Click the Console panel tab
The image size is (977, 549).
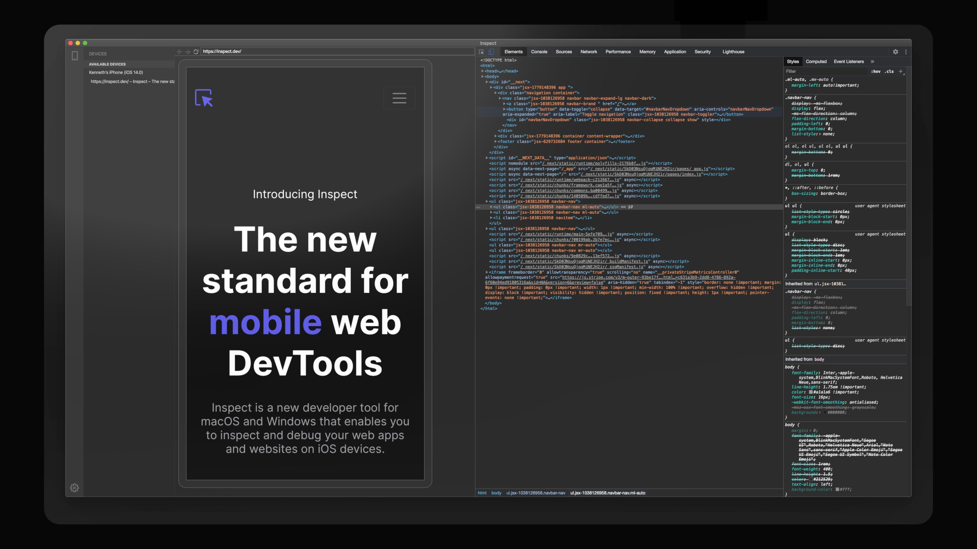[539, 52]
